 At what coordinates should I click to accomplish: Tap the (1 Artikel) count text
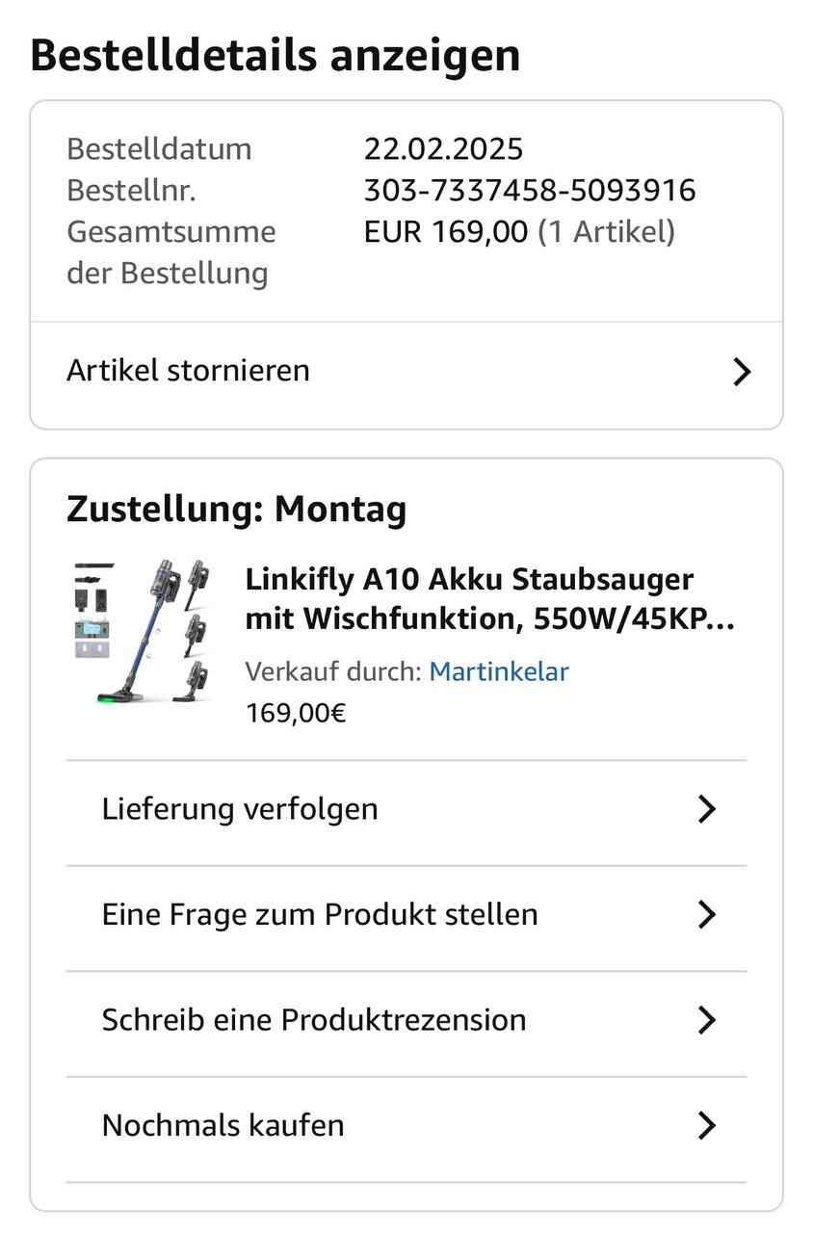(607, 232)
